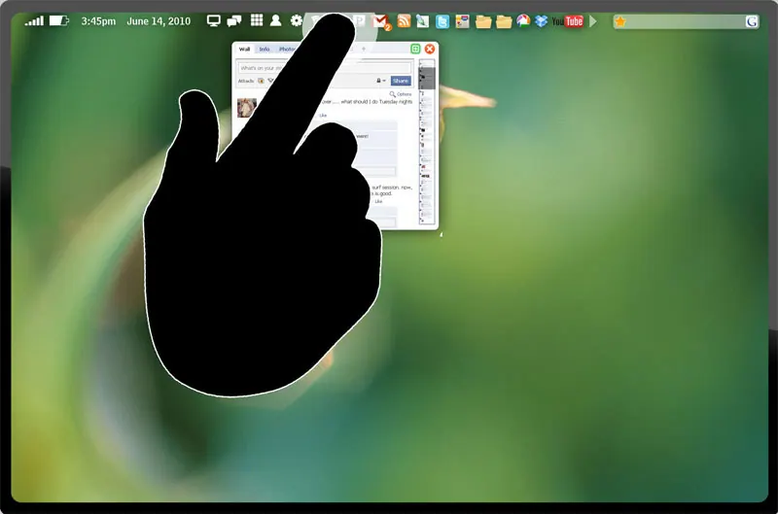Click the signal strength bars icon

(x=34, y=20)
